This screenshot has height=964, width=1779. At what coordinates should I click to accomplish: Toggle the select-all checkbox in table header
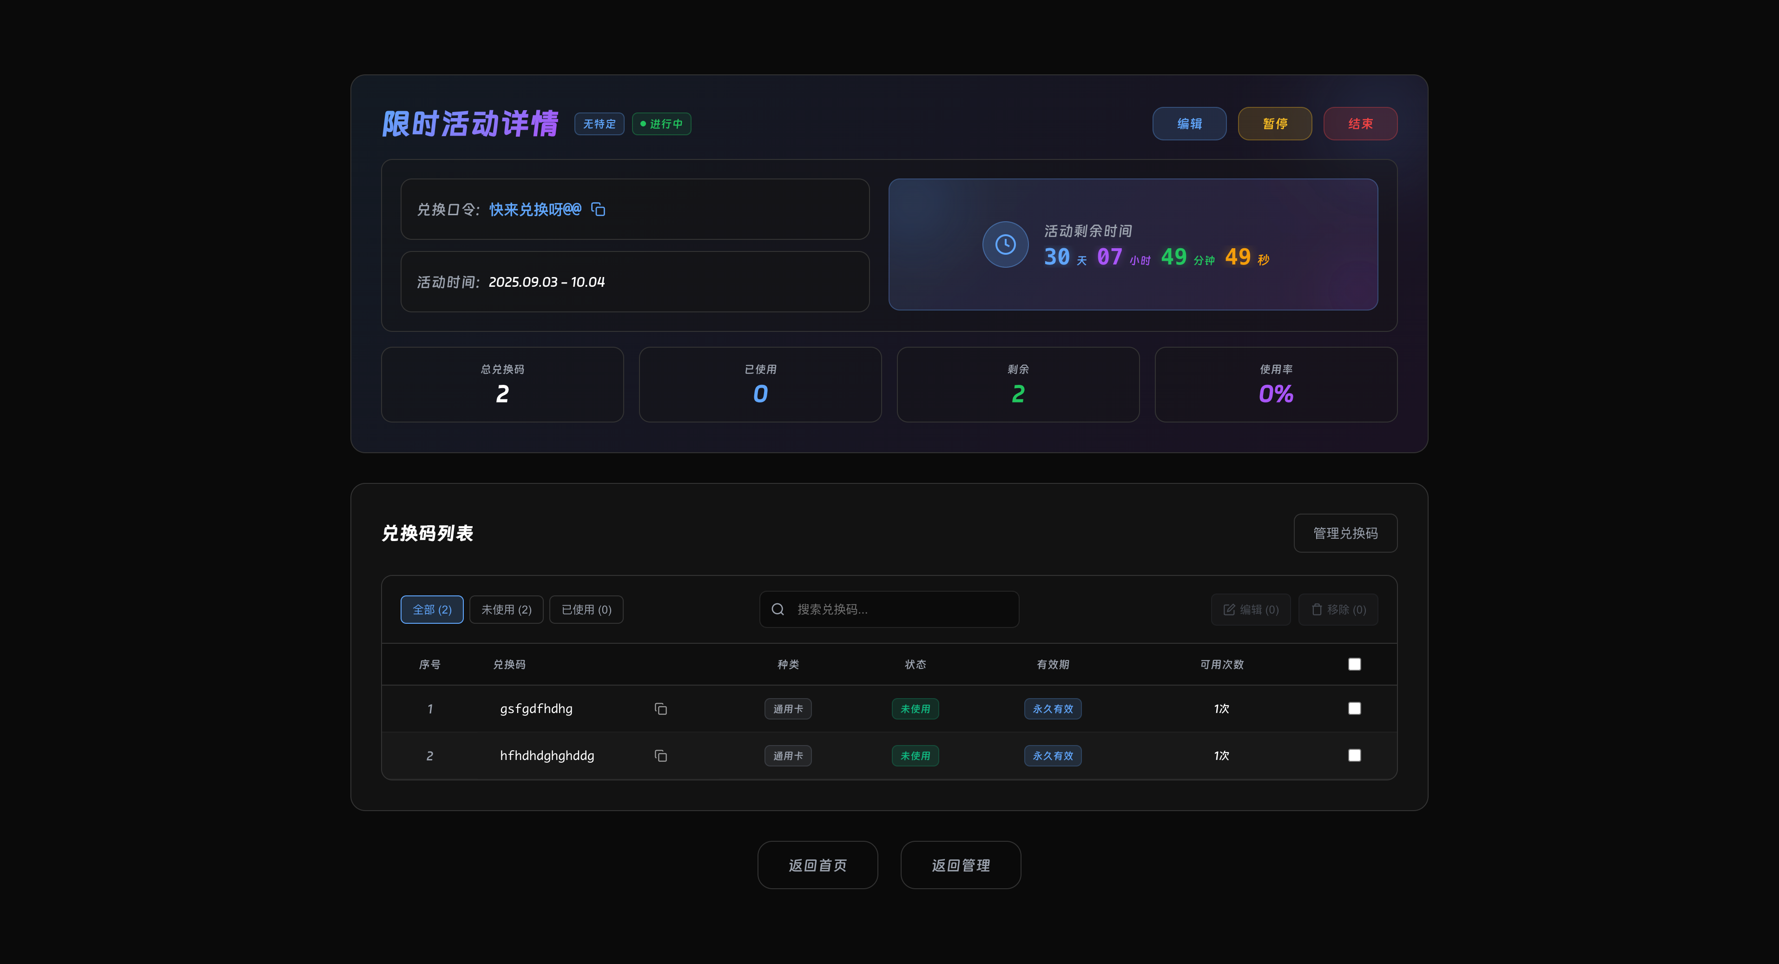tap(1354, 664)
